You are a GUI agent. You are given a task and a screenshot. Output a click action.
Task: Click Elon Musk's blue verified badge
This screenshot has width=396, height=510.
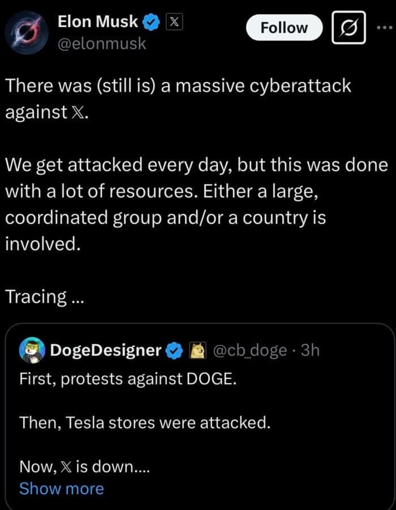tap(150, 23)
